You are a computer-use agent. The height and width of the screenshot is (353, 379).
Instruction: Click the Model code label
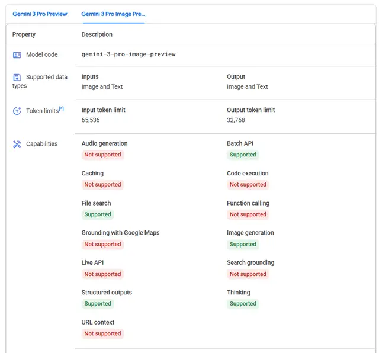tap(42, 54)
